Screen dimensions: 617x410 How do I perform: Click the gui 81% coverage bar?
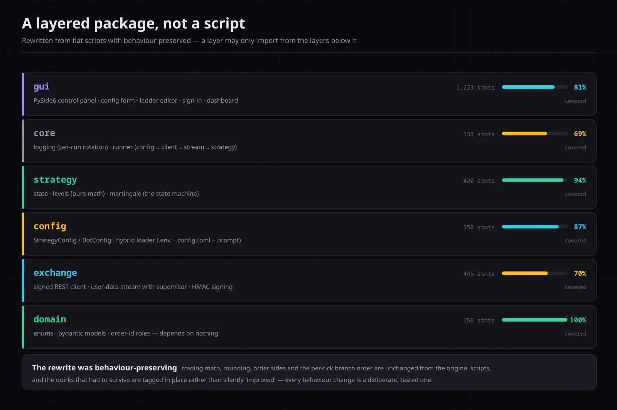534,87
